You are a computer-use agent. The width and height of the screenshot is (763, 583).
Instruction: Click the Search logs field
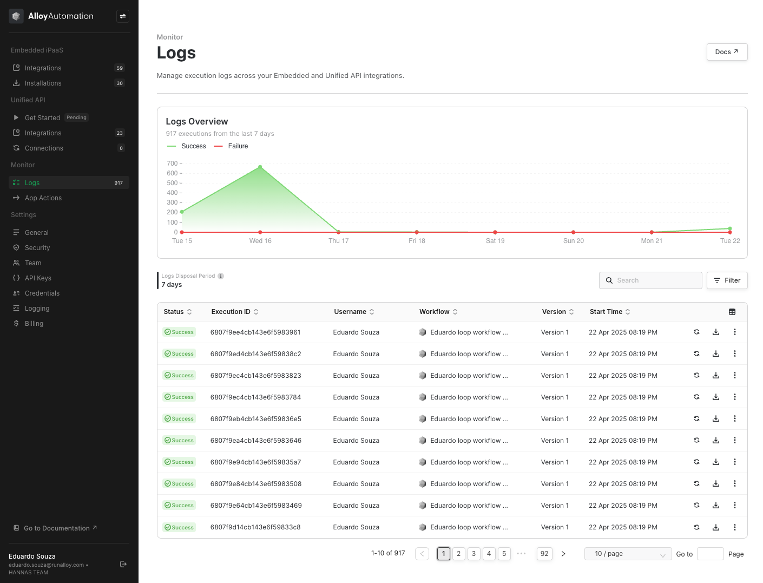tap(650, 280)
